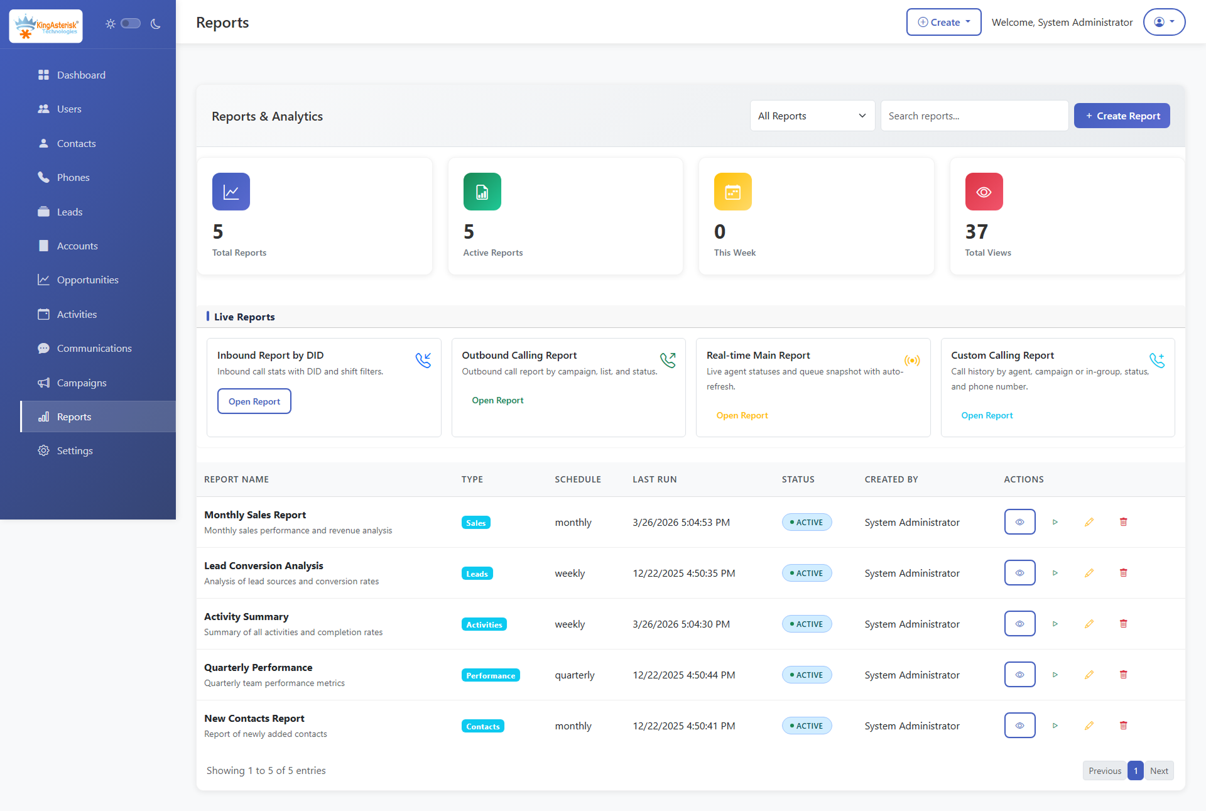
Task: Edit Quarterly Performance using the pencil icon
Action: coord(1089,675)
